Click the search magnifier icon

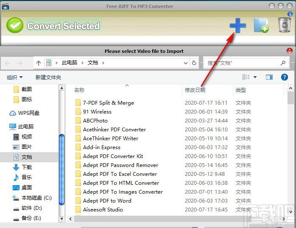click(283, 63)
